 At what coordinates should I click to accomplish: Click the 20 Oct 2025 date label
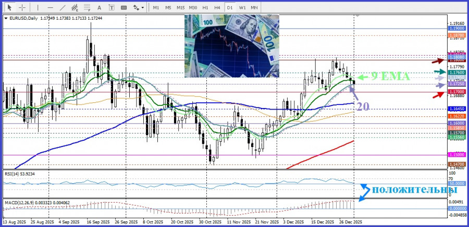pyautogui.click(x=182, y=222)
